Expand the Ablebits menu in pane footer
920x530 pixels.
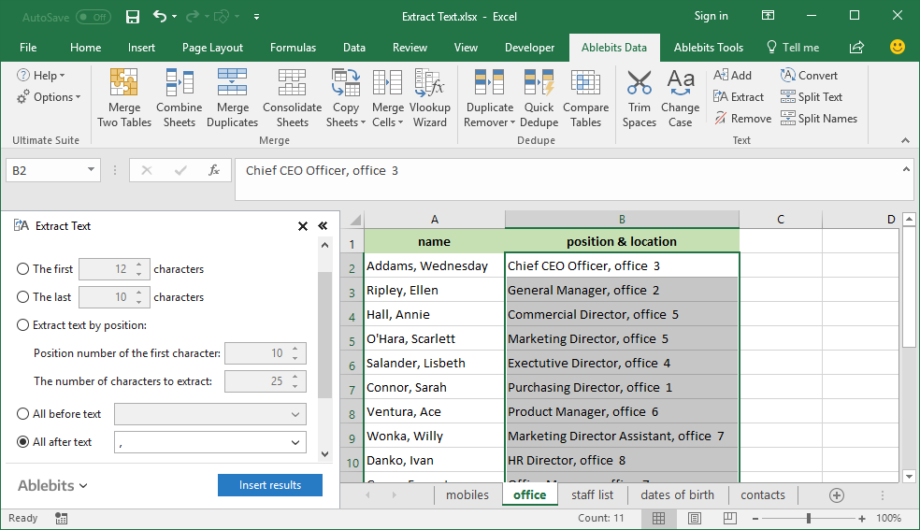[x=52, y=485]
